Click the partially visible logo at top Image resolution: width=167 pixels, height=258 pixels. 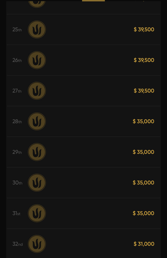37,3
